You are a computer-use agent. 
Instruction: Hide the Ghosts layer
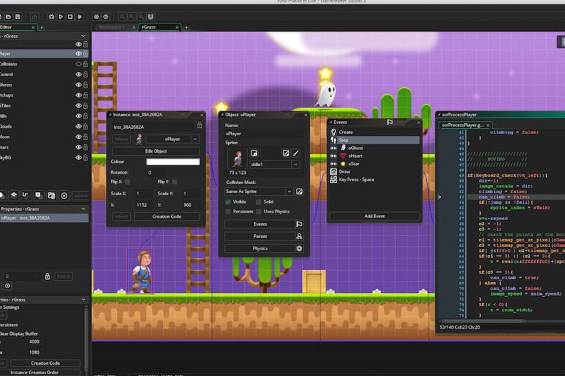pos(79,85)
